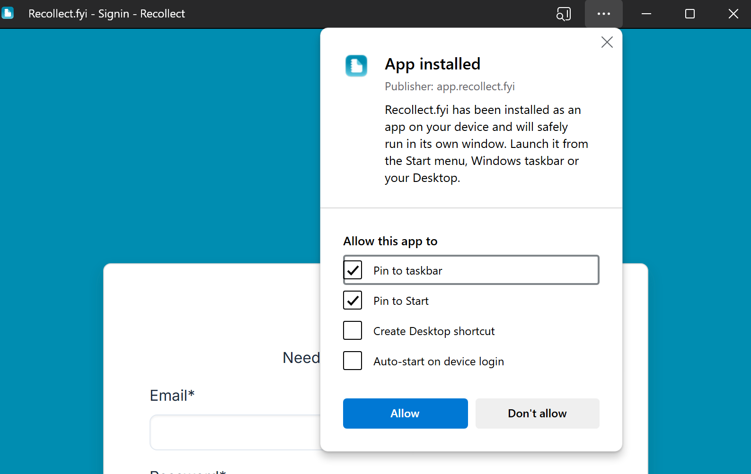Enable Create Desktop shortcut checkbox
The height and width of the screenshot is (474, 751).
click(x=353, y=331)
